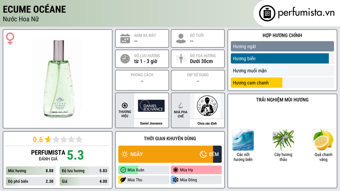Click the calendar icon beside Năm ra mắt

coord(125,38)
